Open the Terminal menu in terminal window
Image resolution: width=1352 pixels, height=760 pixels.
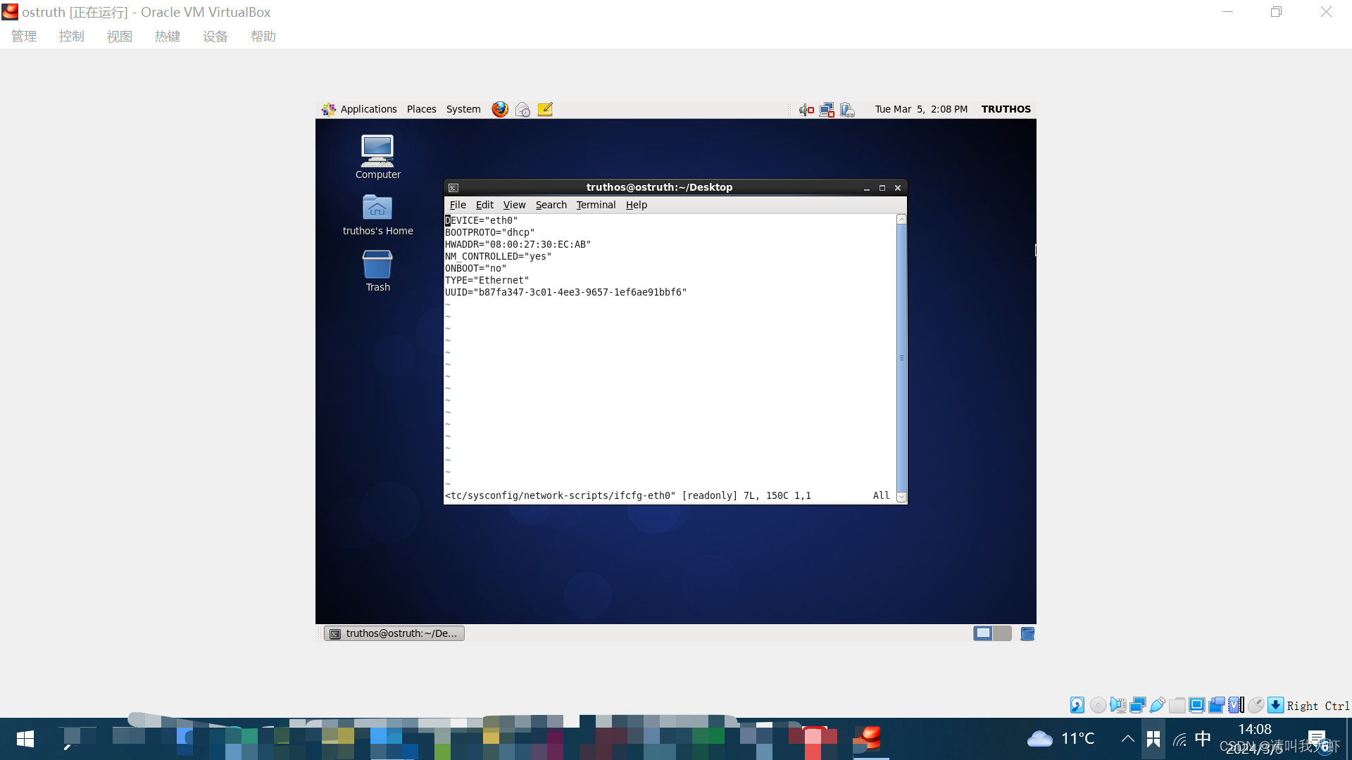pyautogui.click(x=596, y=205)
